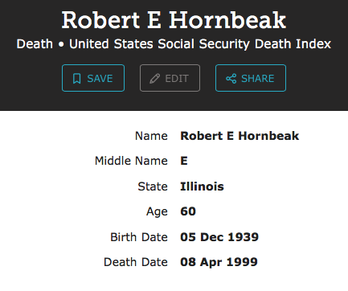Click the Death Date label
Viewport: 348px width, 291px height.
coord(136,262)
